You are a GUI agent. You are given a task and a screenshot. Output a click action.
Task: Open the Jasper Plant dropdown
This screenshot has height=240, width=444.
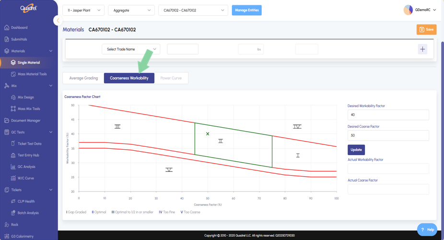83,10
